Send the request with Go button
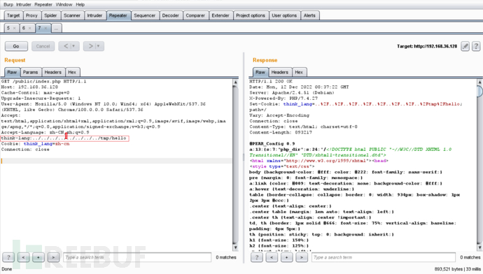The height and width of the screenshot is (274, 483). coord(16,46)
